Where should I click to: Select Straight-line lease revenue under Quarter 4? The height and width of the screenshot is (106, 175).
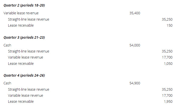(x=28, y=89)
